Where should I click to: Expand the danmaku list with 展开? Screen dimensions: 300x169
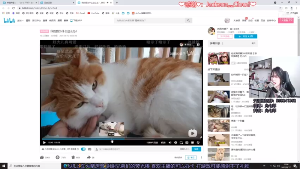253,44
